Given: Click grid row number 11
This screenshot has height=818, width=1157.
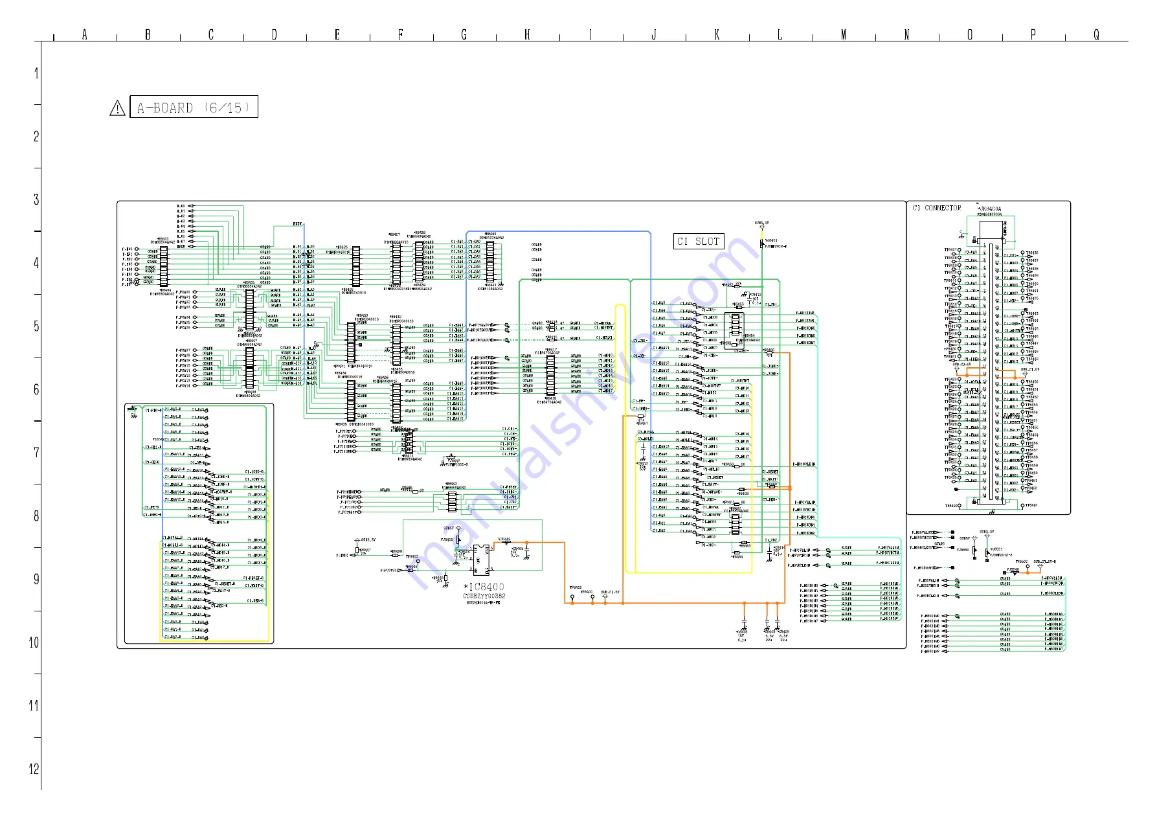Looking at the screenshot, I should coord(34,706).
